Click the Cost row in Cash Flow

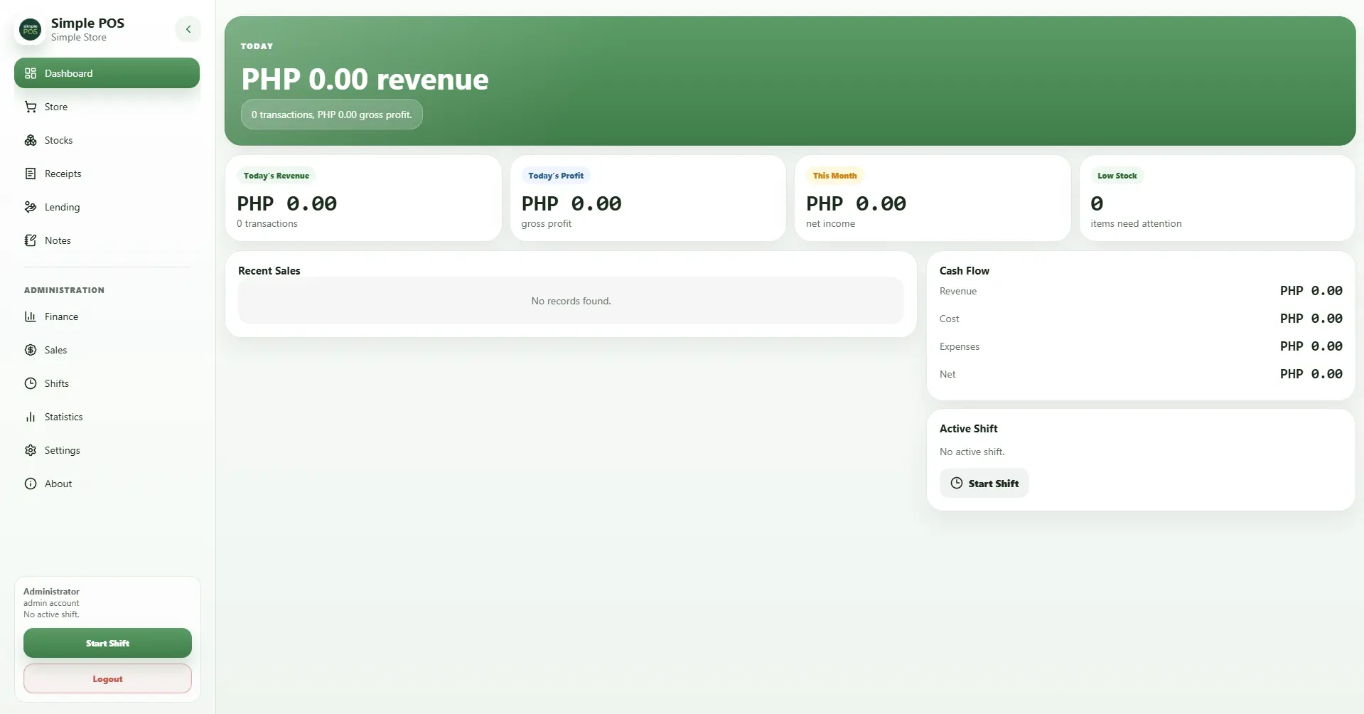pos(1141,319)
